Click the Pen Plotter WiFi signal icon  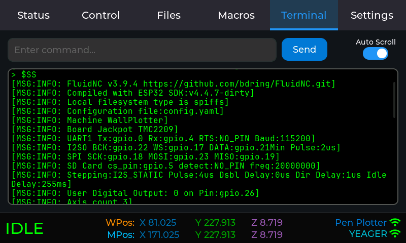pos(395,222)
